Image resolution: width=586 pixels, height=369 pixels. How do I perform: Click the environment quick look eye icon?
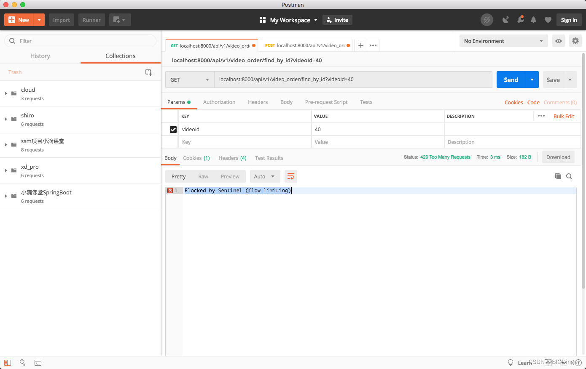[559, 41]
